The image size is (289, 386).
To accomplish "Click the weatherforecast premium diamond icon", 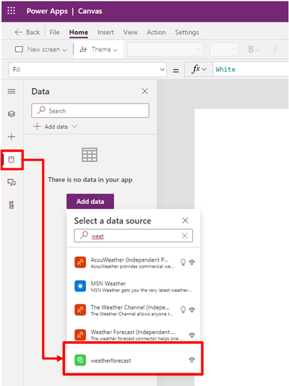I will (192, 360).
